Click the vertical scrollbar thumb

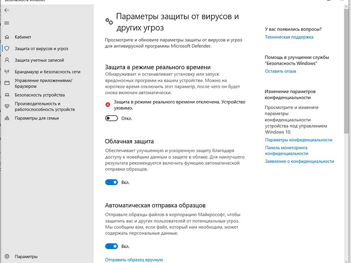[347, 71]
